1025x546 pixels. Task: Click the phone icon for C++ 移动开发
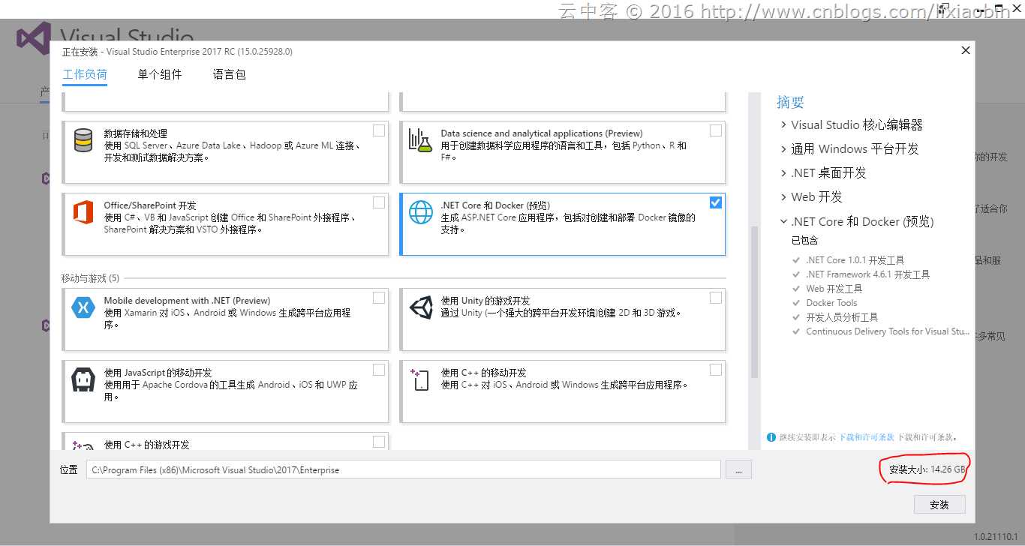tap(420, 379)
